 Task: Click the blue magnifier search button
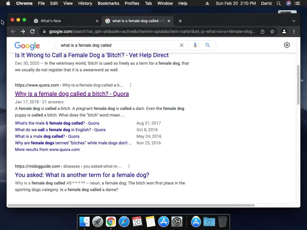tap(207, 46)
